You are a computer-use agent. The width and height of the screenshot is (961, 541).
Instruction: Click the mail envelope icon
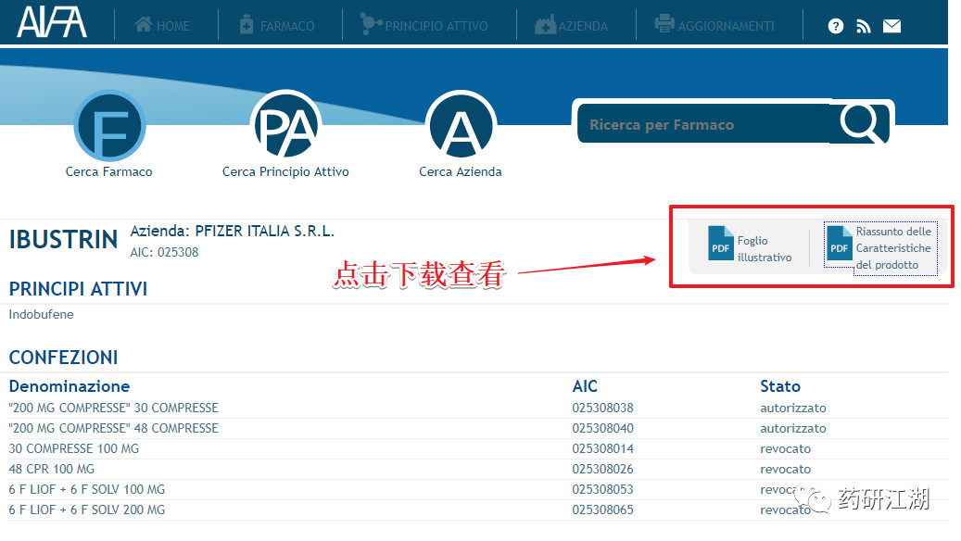pyautogui.click(x=891, y=26)
